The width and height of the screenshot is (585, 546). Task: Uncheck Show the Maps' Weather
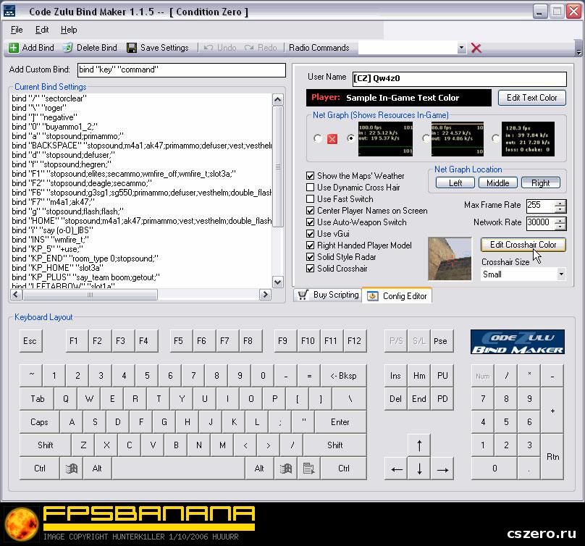click(x=311, y=176)
